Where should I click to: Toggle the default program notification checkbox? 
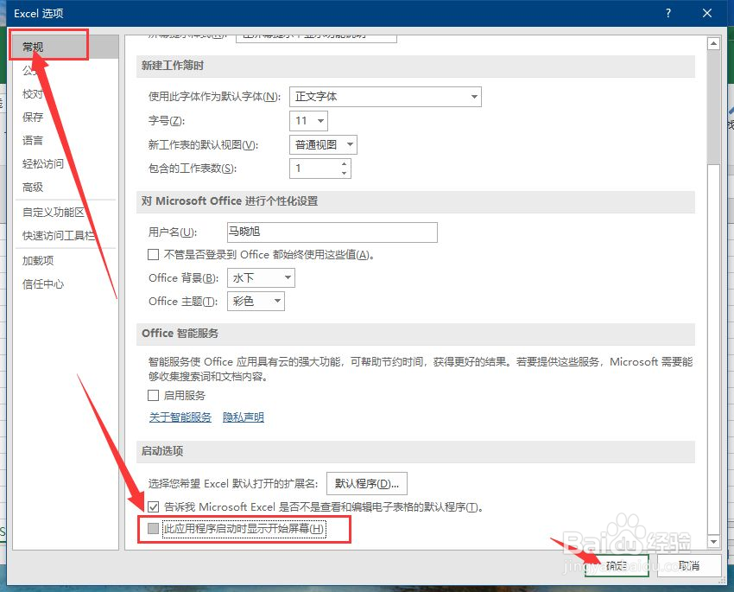[153, 506]
